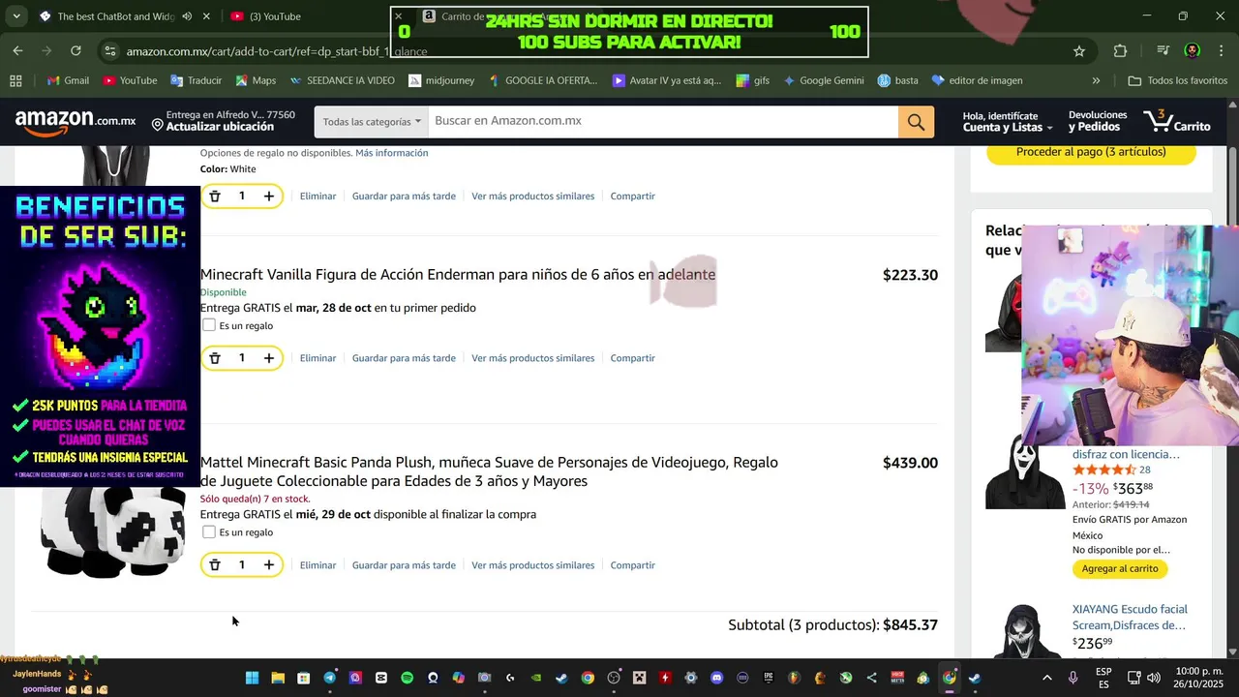Open the Carrito cart icon in header
1239x697 pixels.
point(1176,121)
